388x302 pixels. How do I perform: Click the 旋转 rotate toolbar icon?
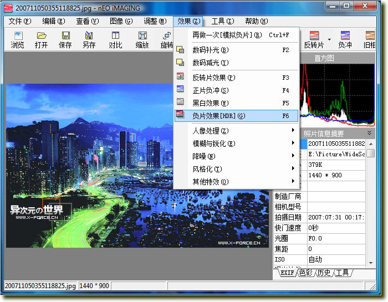point(167,40)
